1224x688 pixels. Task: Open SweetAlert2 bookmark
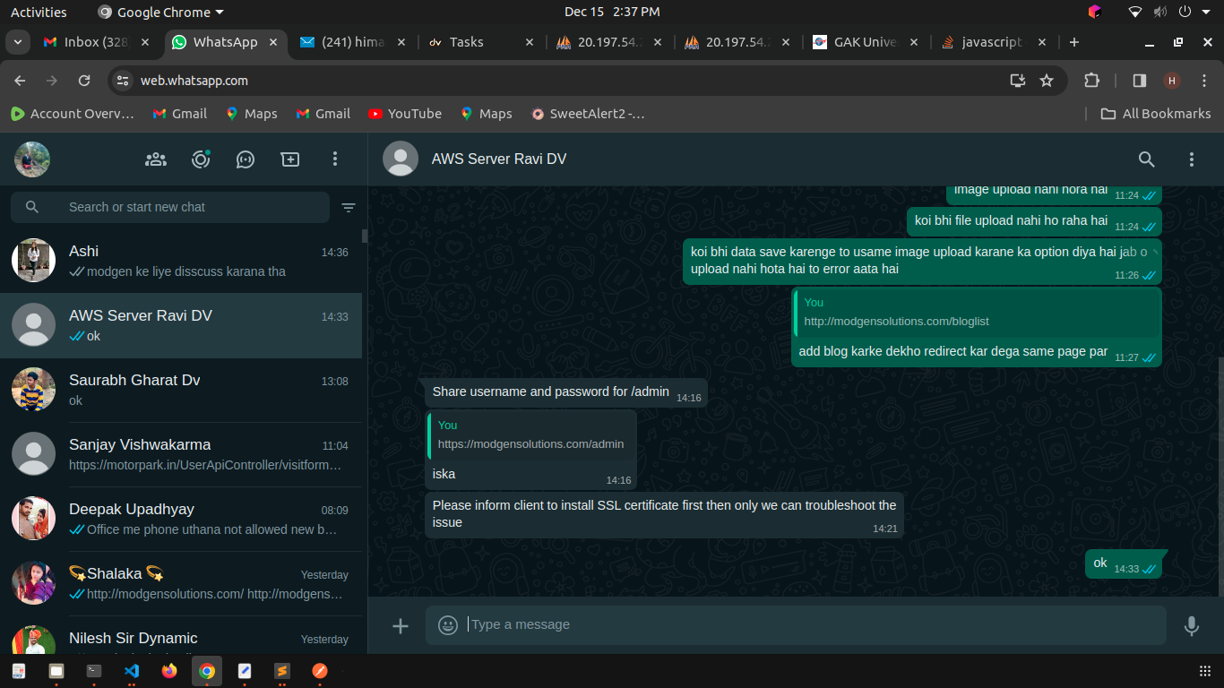coord(588,114)
